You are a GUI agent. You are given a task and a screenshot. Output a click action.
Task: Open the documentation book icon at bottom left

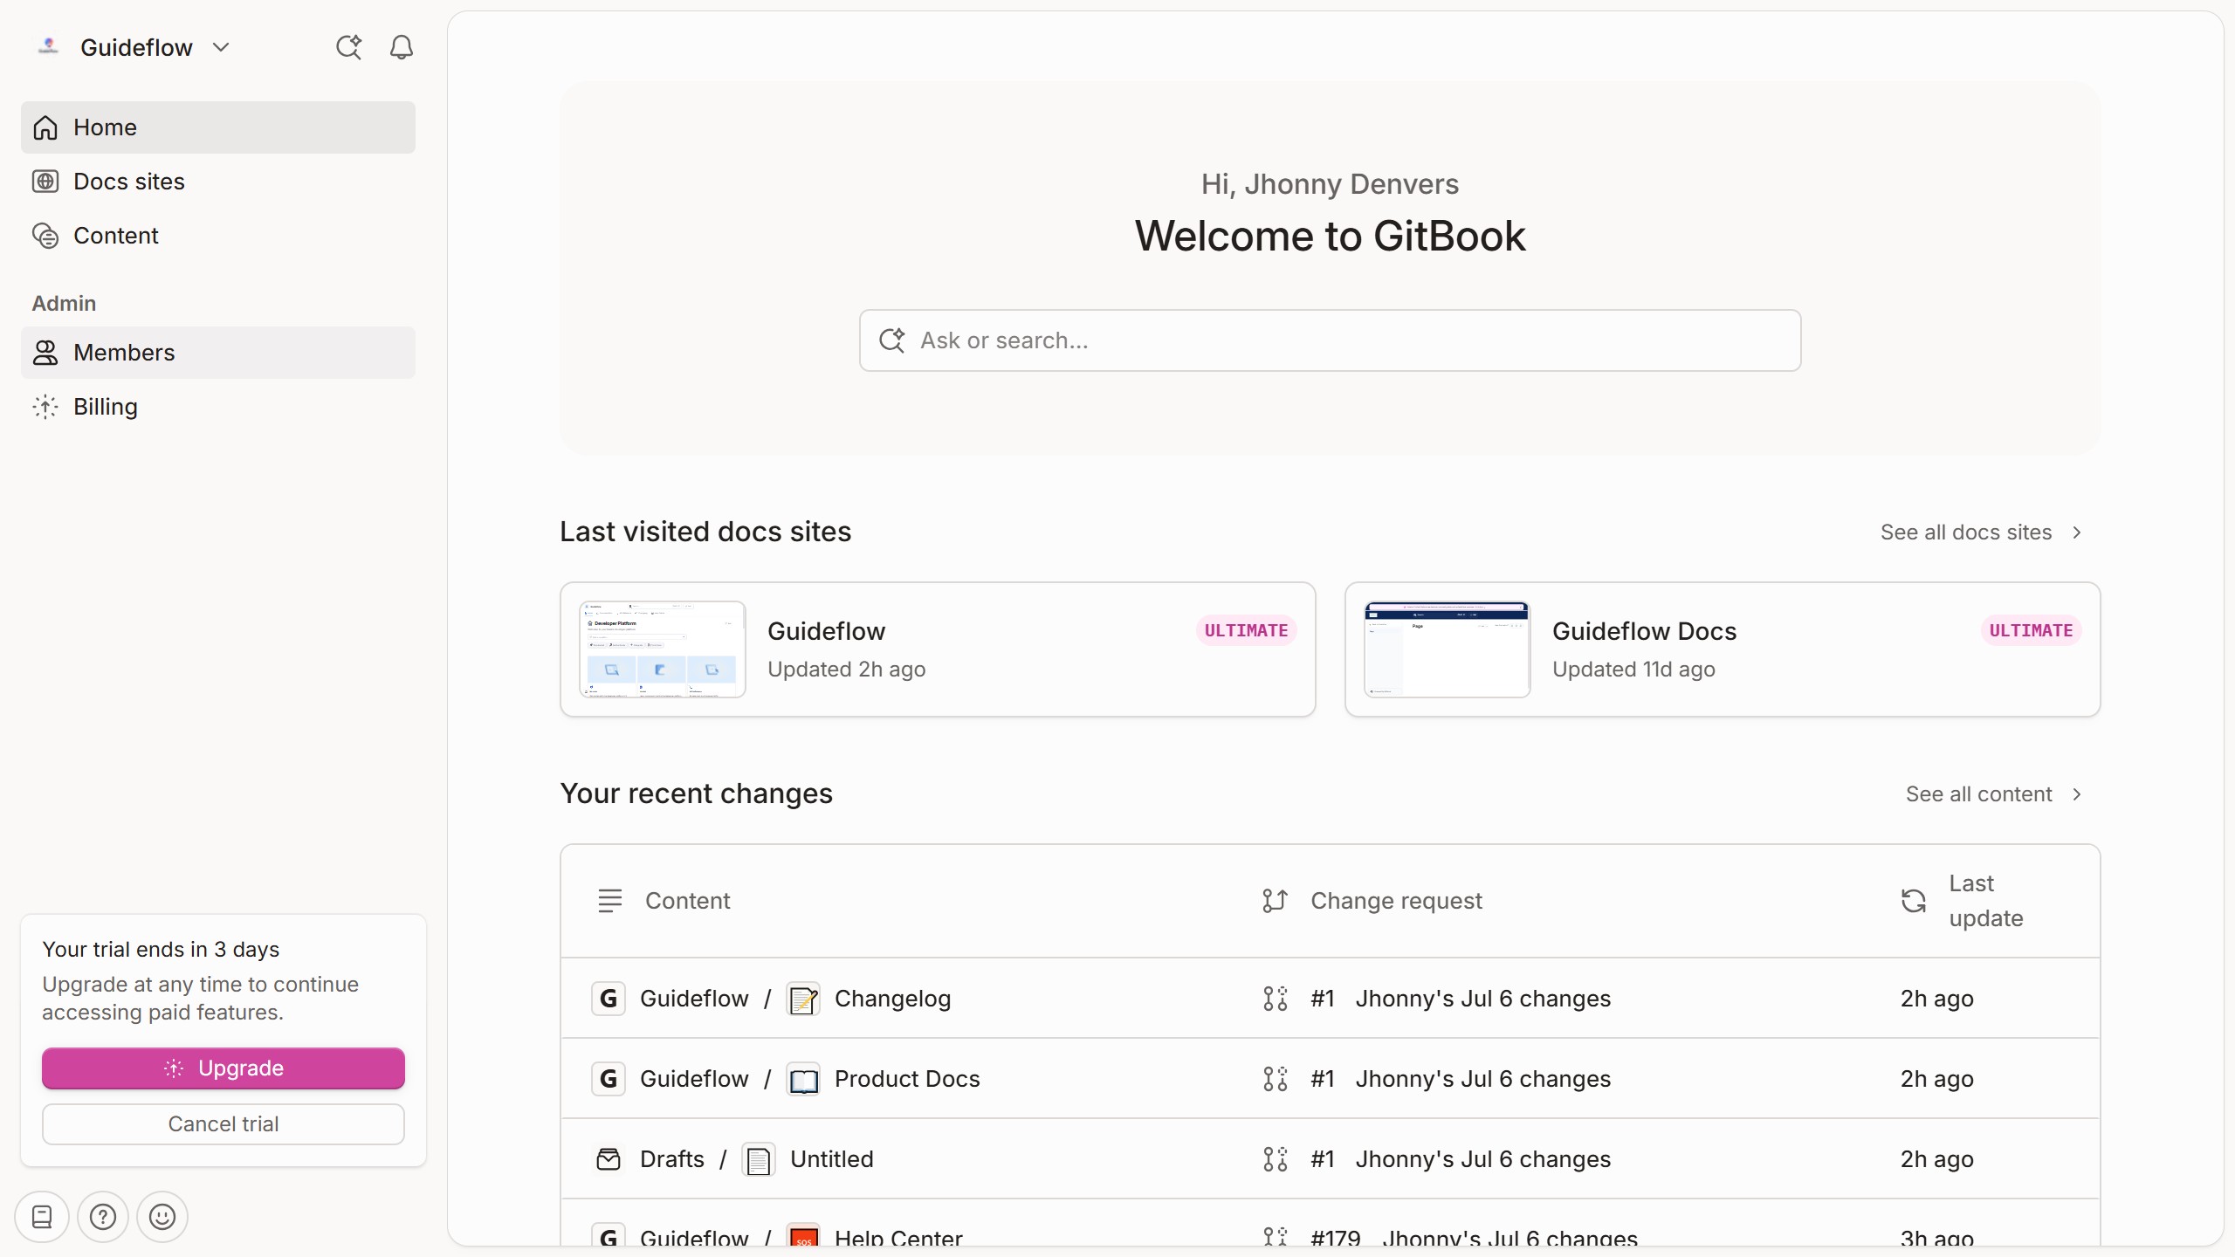42,1217
